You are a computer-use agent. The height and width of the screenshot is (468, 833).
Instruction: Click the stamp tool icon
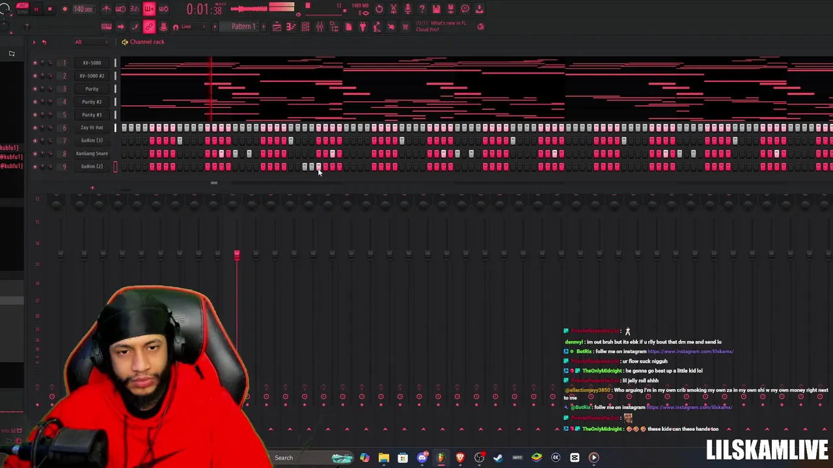[x=163, y=27]
